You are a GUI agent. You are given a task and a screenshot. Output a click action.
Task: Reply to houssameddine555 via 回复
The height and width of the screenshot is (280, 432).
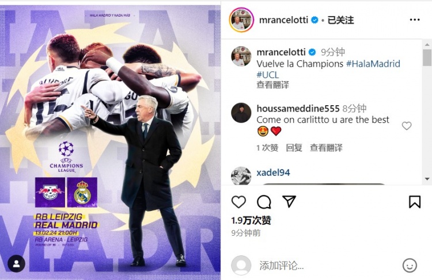294,148
